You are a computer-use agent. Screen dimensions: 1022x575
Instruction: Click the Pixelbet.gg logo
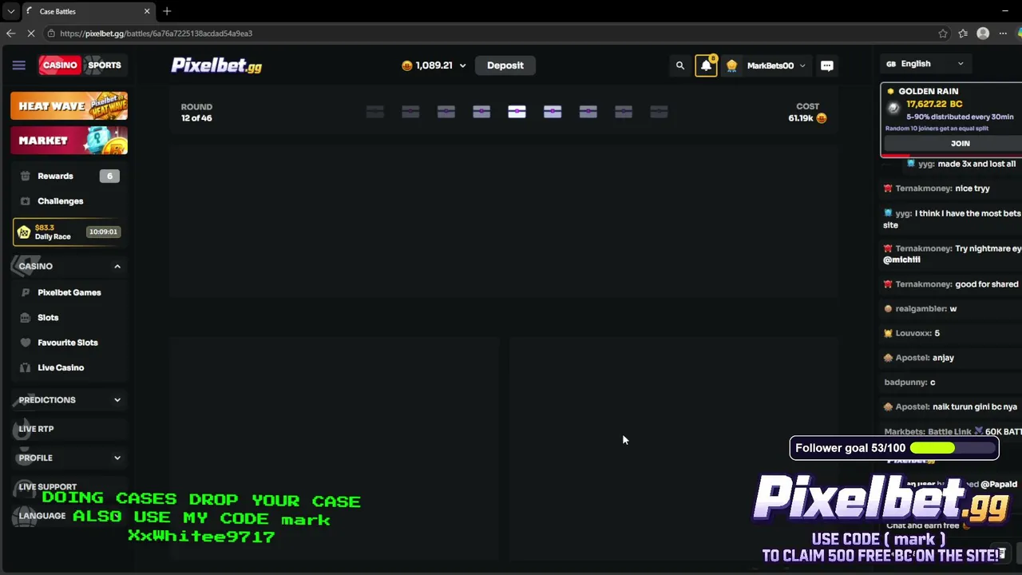click(x=216, y=65)
